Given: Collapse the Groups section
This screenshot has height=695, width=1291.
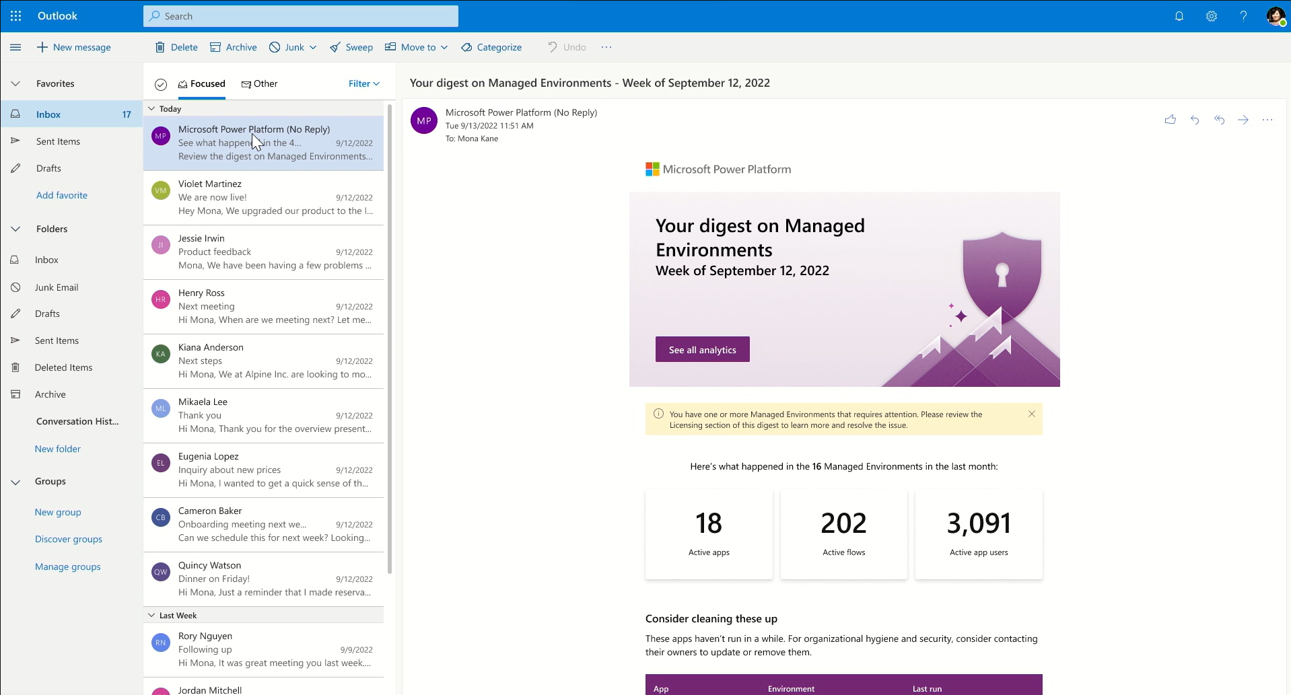Looking at the screenshot, I should point(15,482).
